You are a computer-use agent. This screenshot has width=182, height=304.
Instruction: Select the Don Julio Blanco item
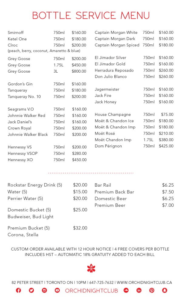pyautogui.click(x=111, y=77)
